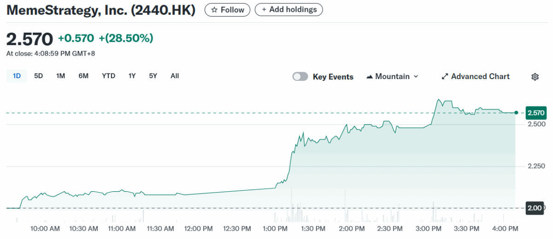
Task: Click the 11:30 AM axis label
Action: (x=159, y=228)
